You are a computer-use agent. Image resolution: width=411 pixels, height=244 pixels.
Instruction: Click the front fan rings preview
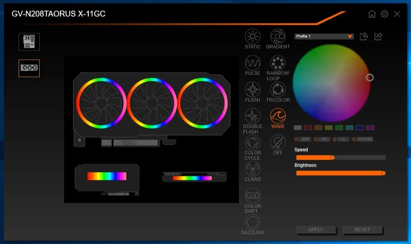click(152, 103)
